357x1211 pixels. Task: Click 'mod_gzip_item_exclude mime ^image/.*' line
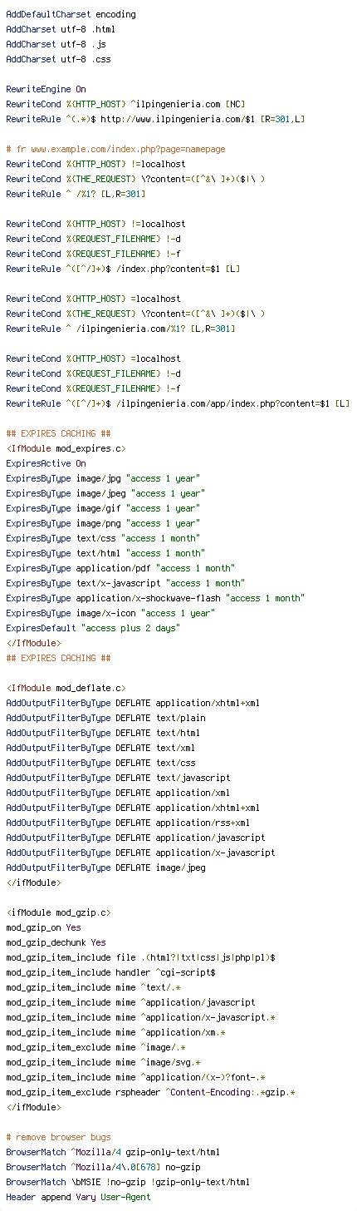coord(95,1047)
